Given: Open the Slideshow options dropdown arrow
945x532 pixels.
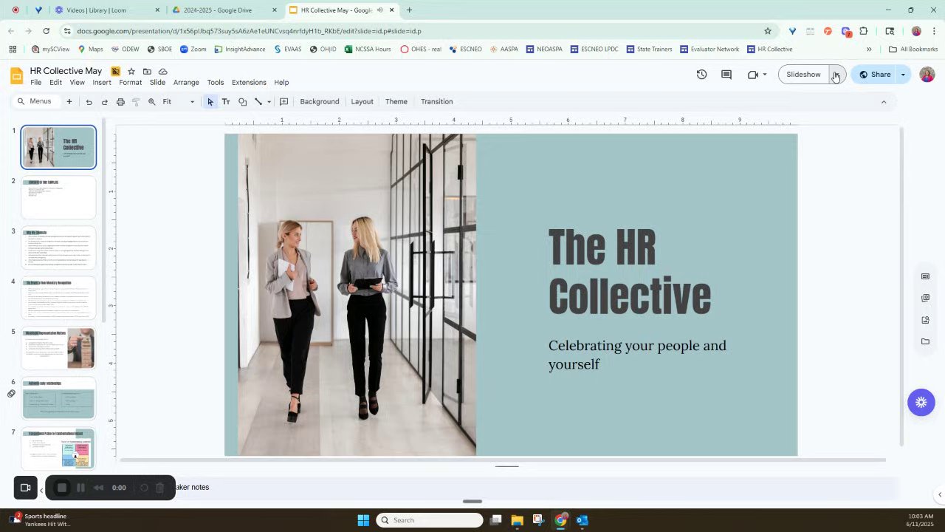Looking at the screenshot, I should (837, 75).
